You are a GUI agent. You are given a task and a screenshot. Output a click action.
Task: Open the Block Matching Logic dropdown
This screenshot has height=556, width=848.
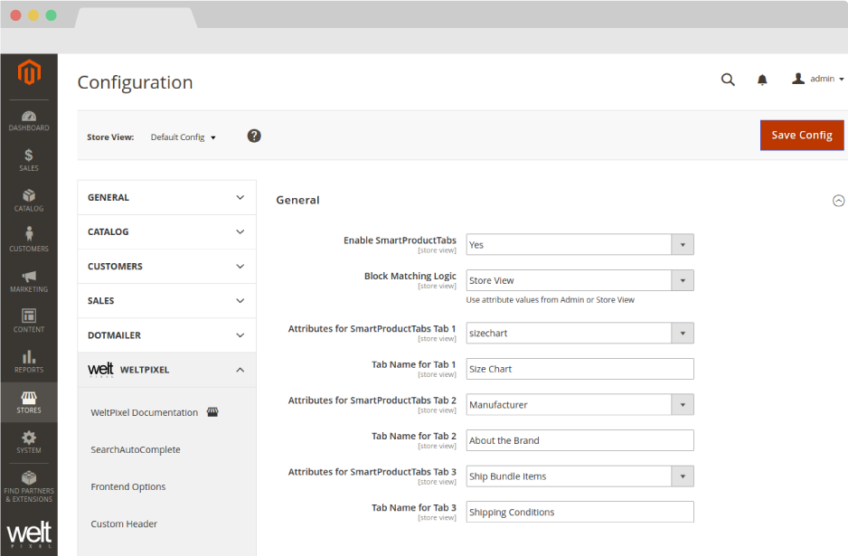[x=579, y=280]
